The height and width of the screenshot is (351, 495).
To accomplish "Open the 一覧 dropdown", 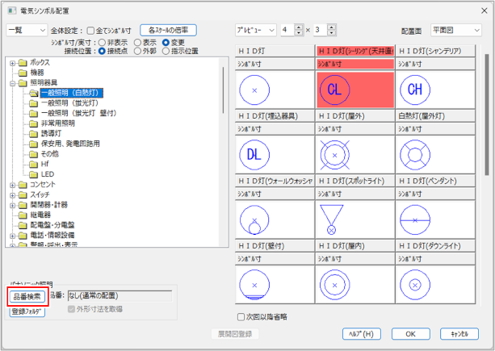I will (x=26, y=29).
